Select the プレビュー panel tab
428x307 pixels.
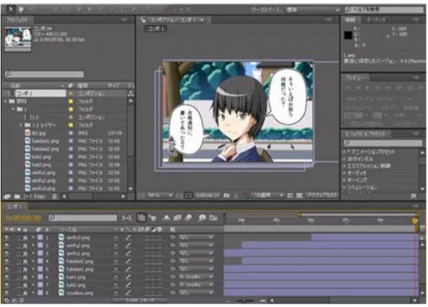355,78
